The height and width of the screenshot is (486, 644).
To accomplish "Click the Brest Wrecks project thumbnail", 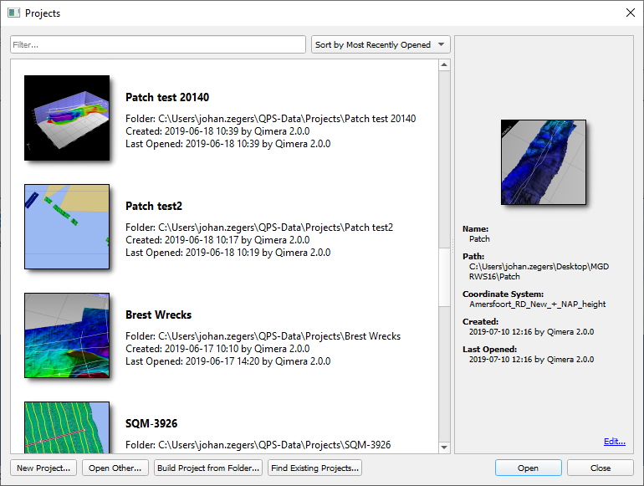I will point(67,335).
